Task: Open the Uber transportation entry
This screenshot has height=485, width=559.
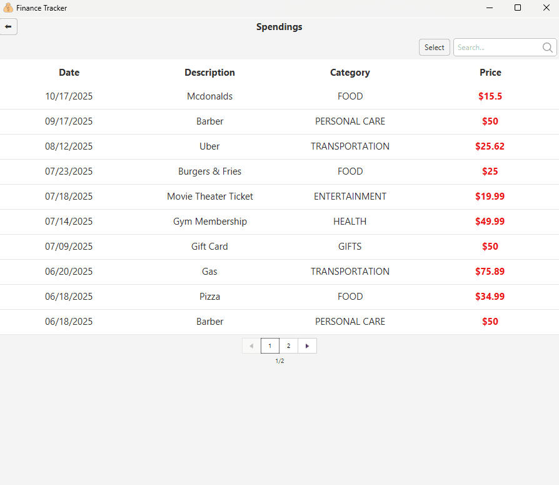Action: [209, 146]
